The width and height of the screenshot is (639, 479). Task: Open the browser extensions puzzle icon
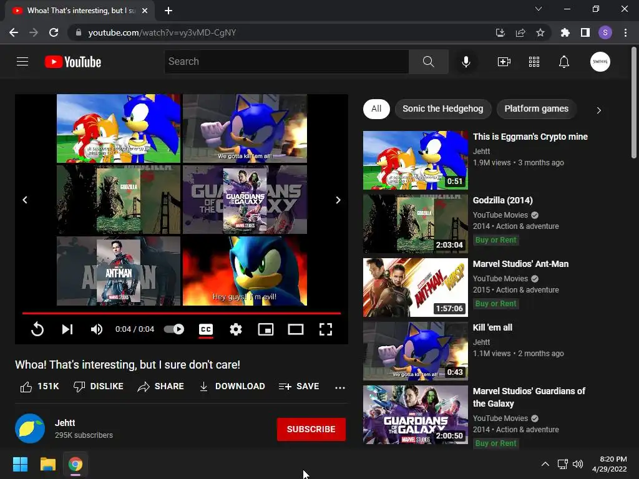565,32
